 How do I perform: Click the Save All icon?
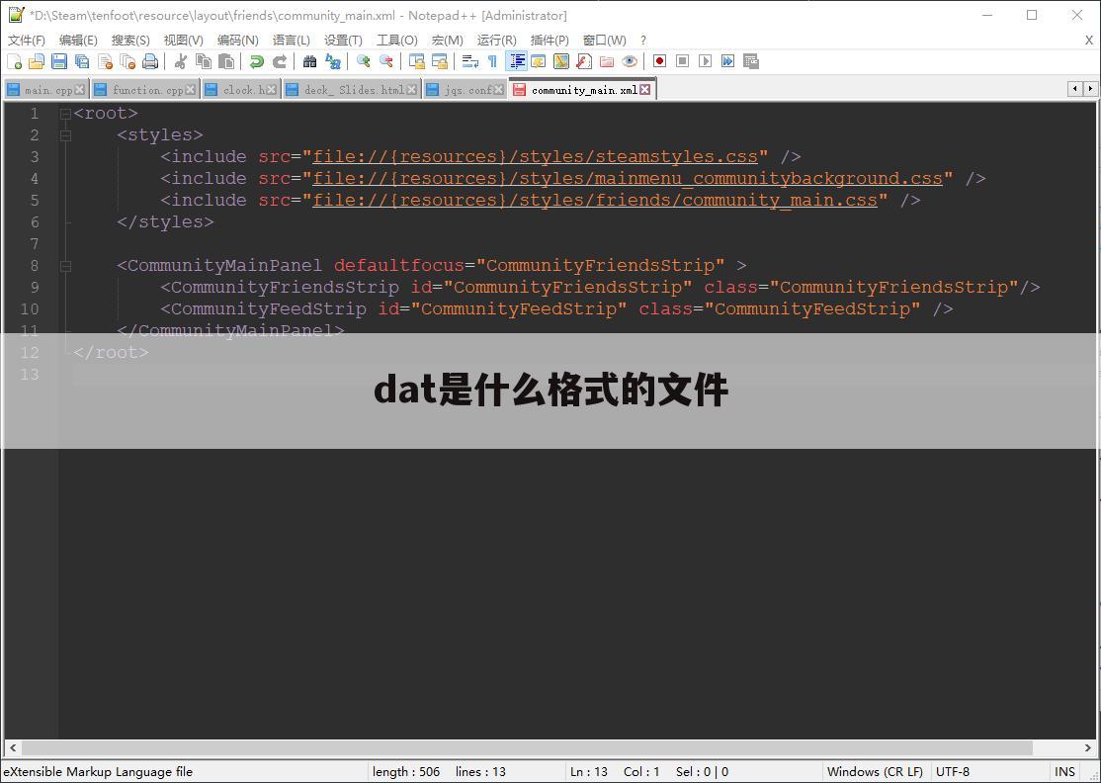pos(80,61)
